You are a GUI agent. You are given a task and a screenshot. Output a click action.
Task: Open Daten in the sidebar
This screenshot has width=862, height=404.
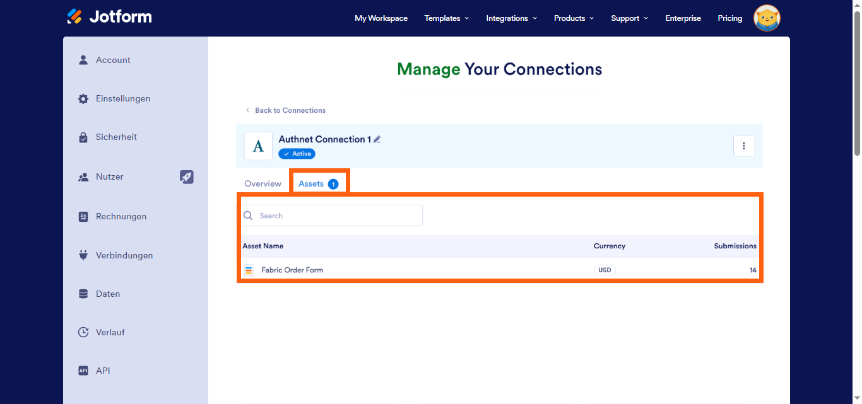pyautogui.click(x=108, y=294)
